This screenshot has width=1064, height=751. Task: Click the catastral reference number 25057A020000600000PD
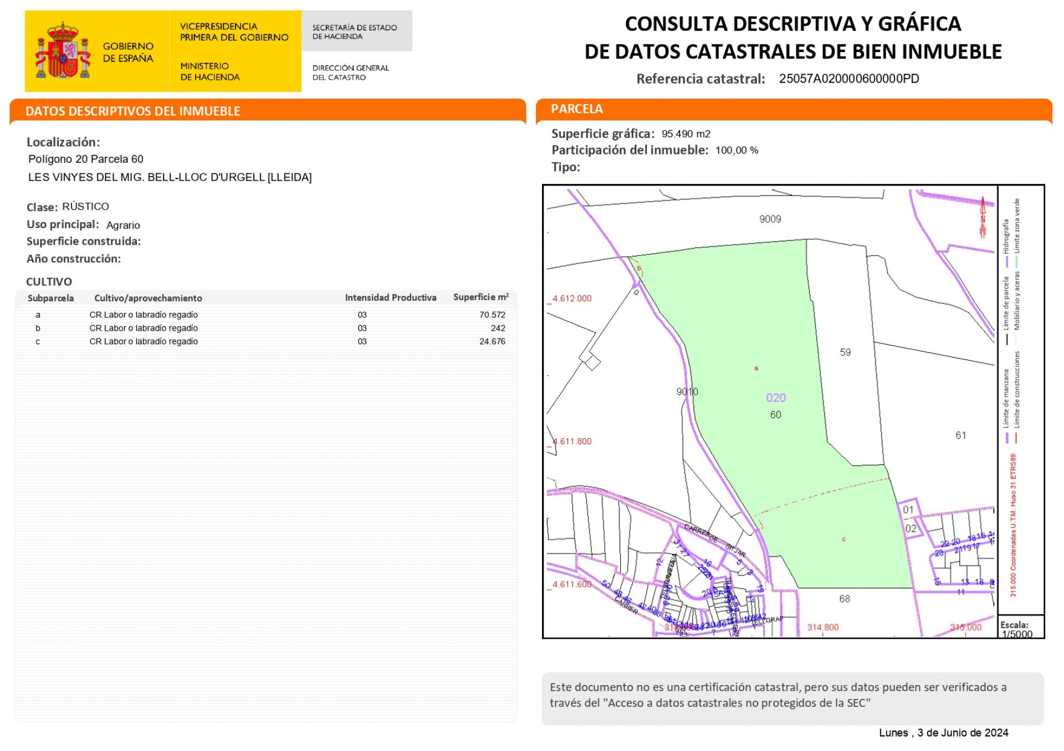pyautogui.click(x=848, y=79)
